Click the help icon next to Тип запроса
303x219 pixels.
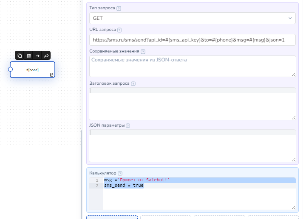119,8
